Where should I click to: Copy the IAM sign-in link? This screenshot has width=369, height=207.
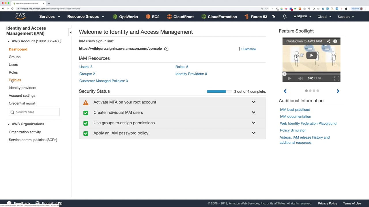(166, 49)
